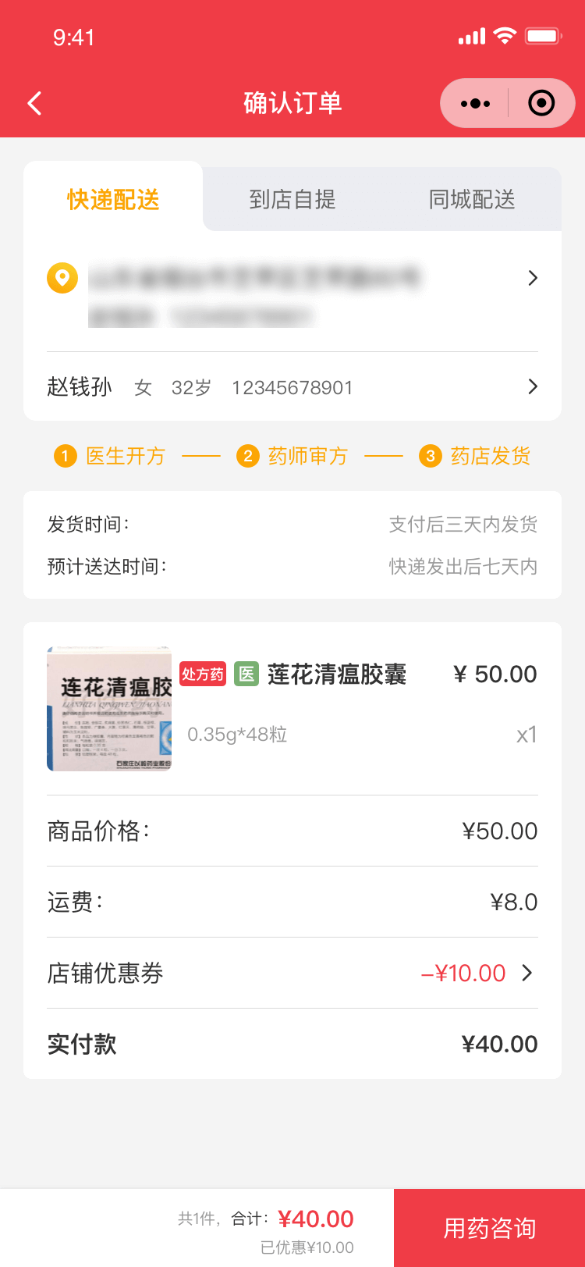Open patient 赵钱孙 details chevron
585x1267 pixels.
tap(533, 386)
